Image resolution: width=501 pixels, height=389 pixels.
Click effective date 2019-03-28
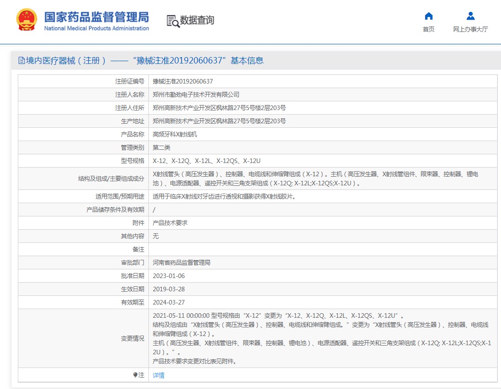pos(169,289)
